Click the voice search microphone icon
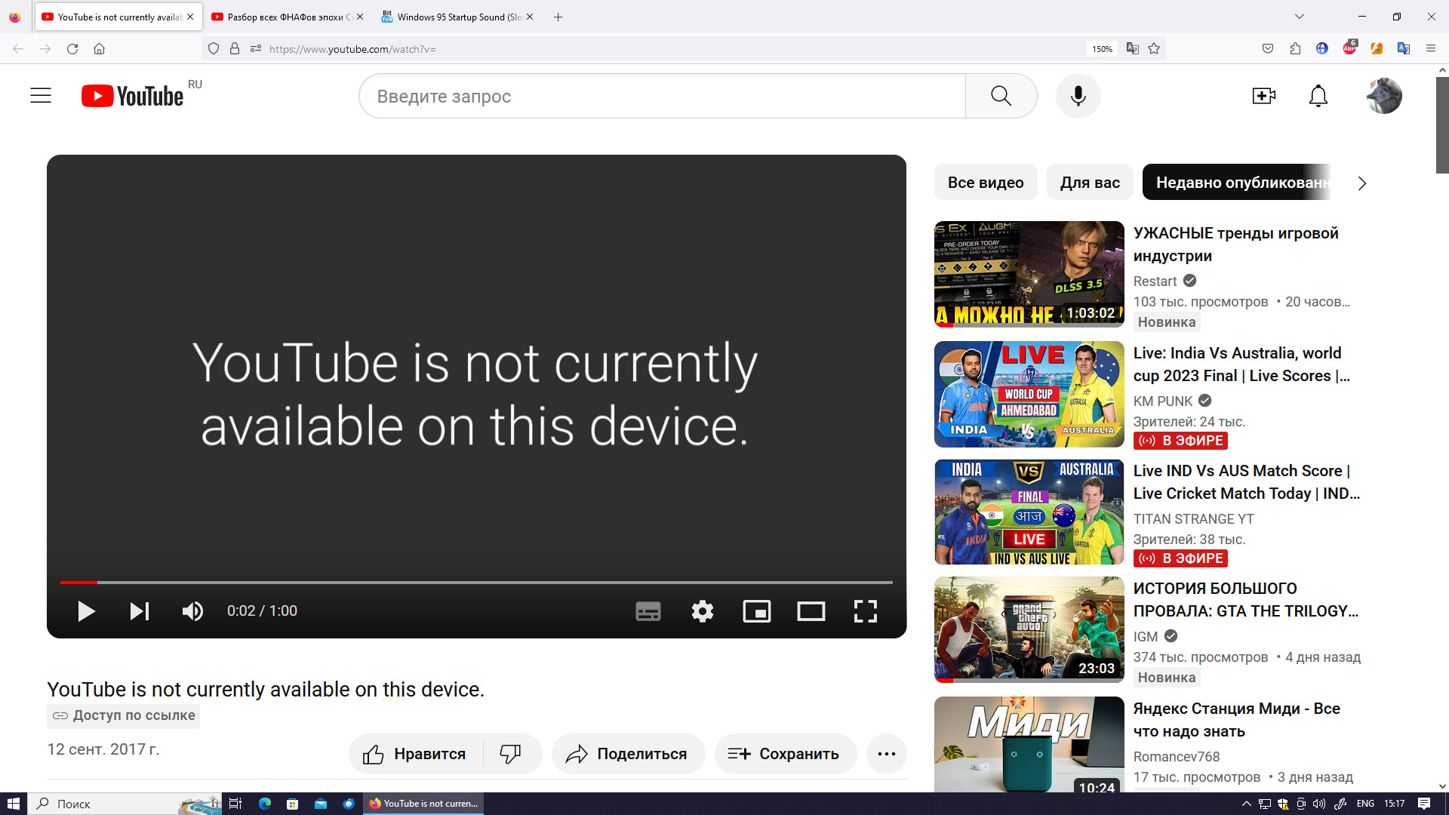 [1078, 96]
